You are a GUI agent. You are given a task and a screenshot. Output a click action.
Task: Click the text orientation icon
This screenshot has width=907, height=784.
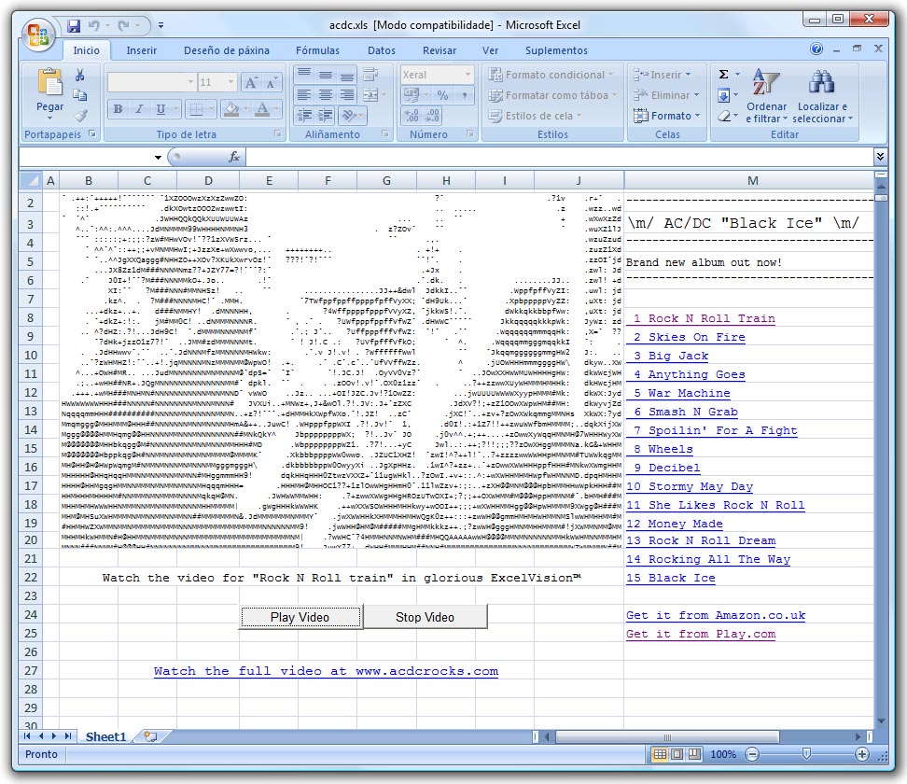348,115
